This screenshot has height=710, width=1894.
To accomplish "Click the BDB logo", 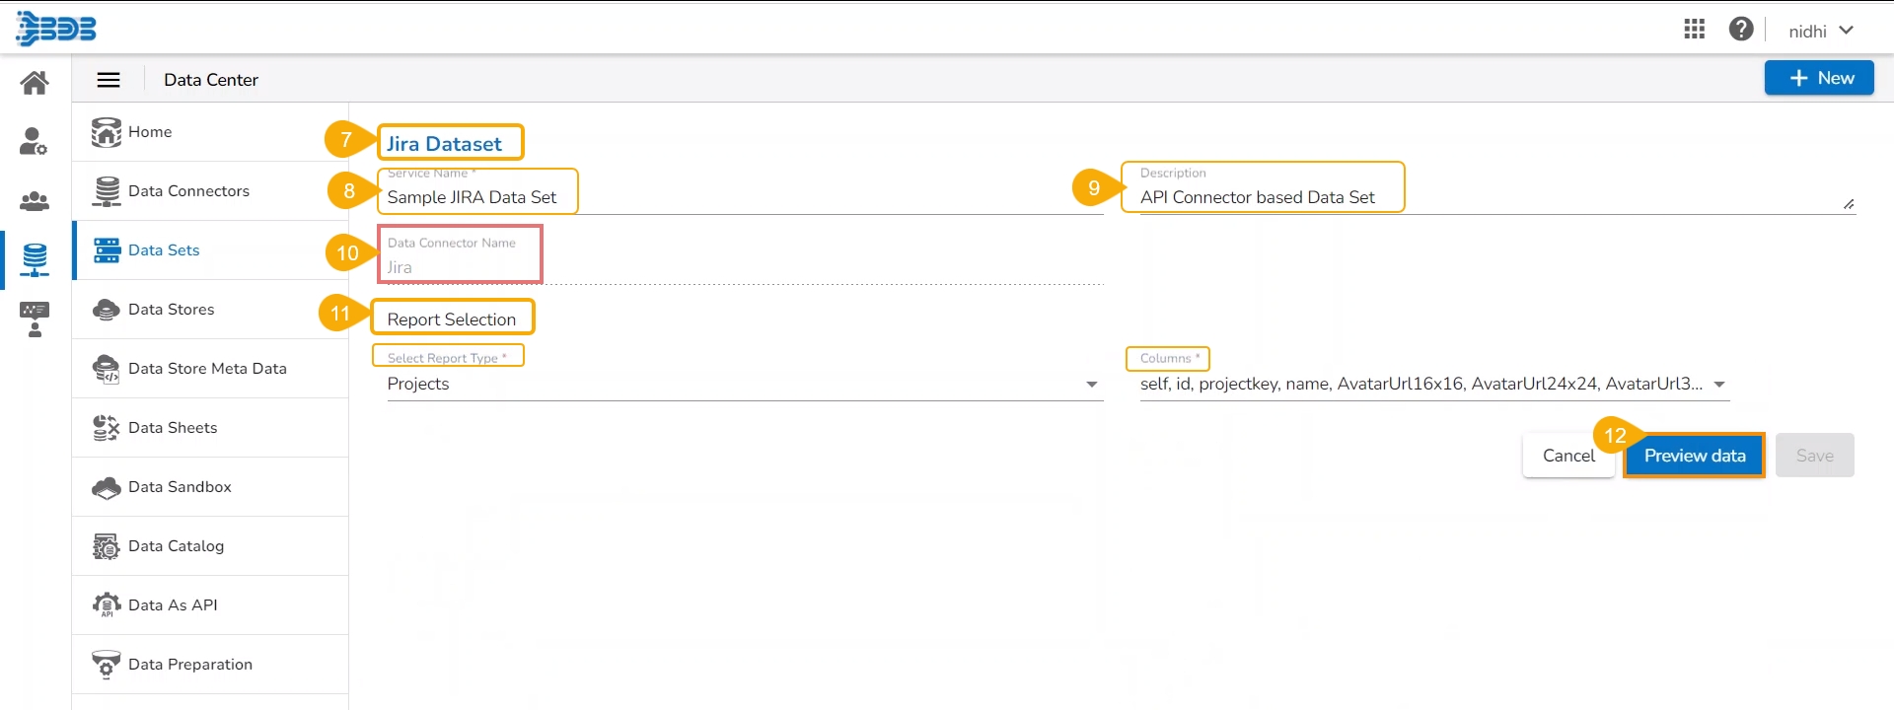I will [56, 29].
